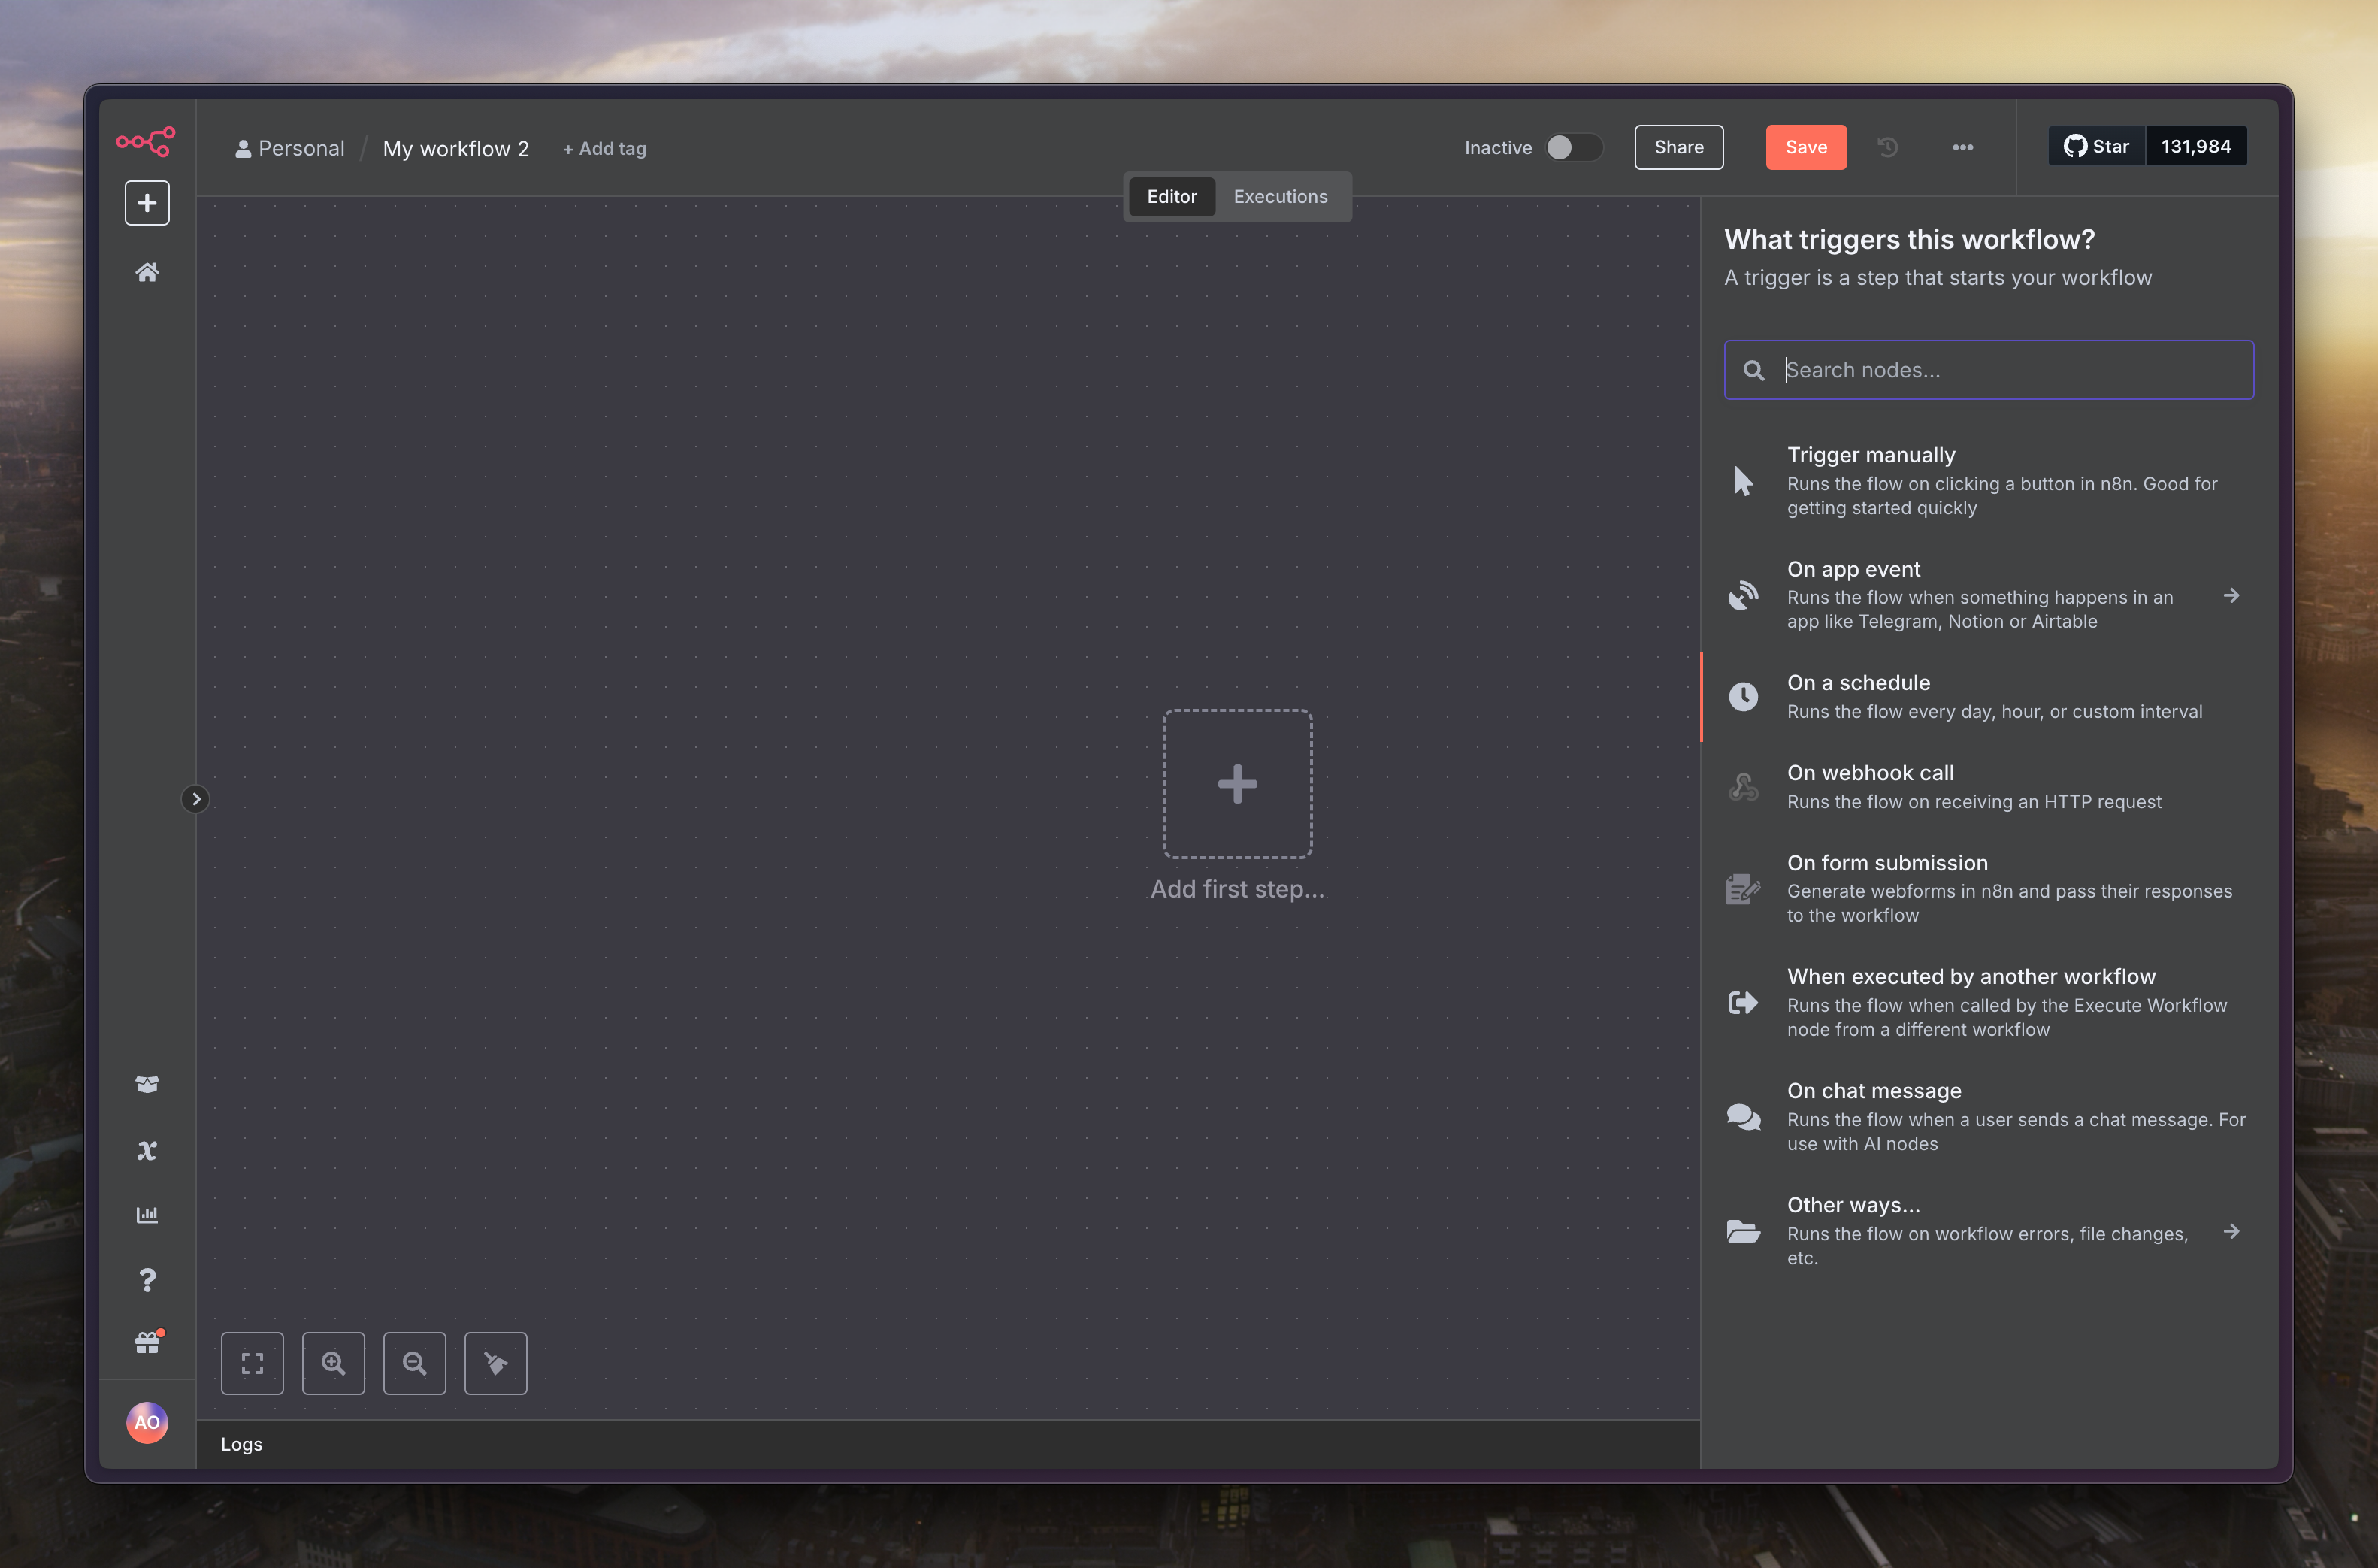Click the tidy up workflow icon
Viewport: 2378px width, 1568px height.
pos(496,1363)
